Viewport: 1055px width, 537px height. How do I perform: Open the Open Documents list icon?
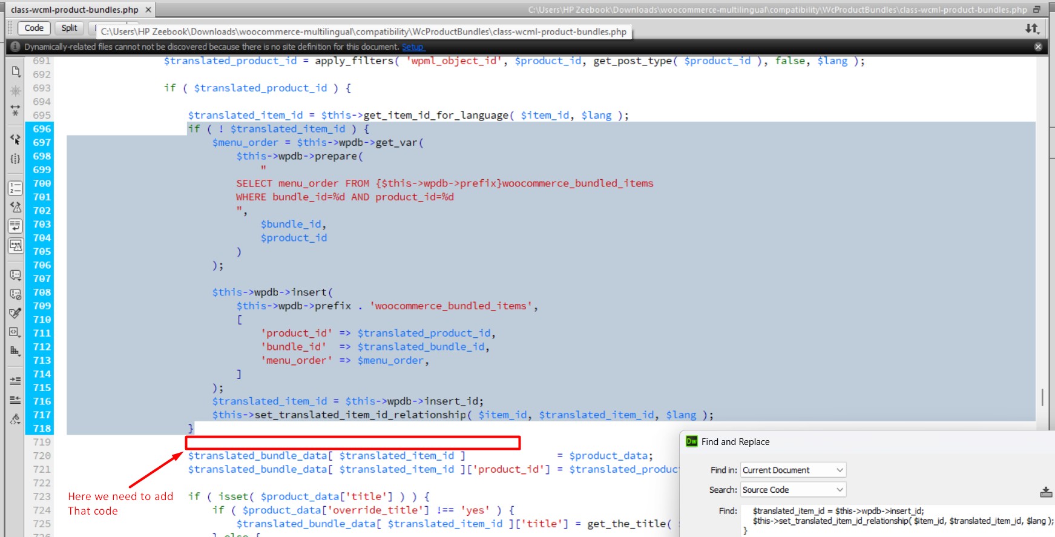(16, 71)
